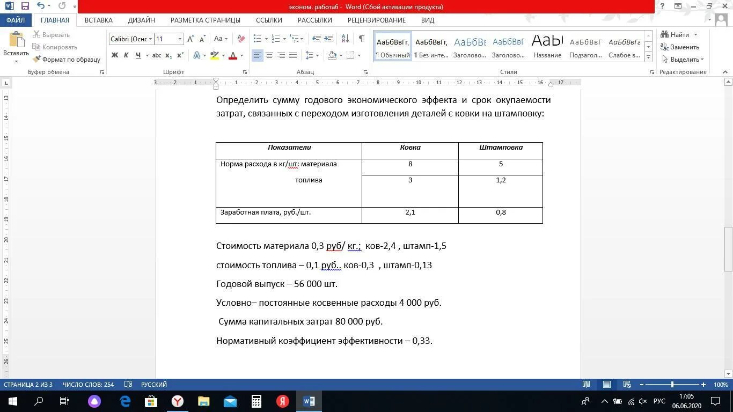Justify text alignment

(293, 55)
